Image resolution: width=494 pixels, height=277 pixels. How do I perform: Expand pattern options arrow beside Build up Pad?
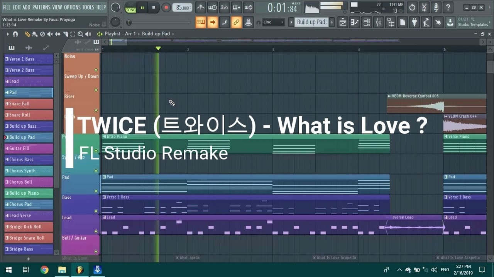tap(291, 22)
